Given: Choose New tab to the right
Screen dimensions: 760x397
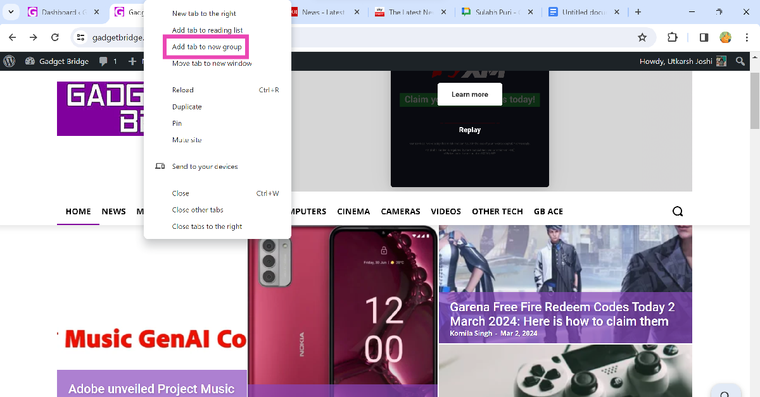Looking at the screenshot, I should coord(204,13).
